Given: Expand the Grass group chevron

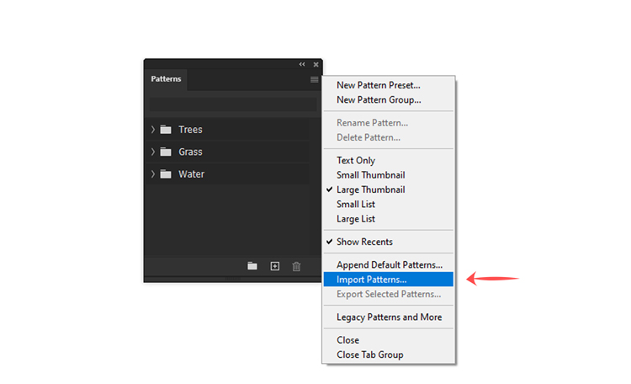Looking at the screenshot, I should (153, 152).
